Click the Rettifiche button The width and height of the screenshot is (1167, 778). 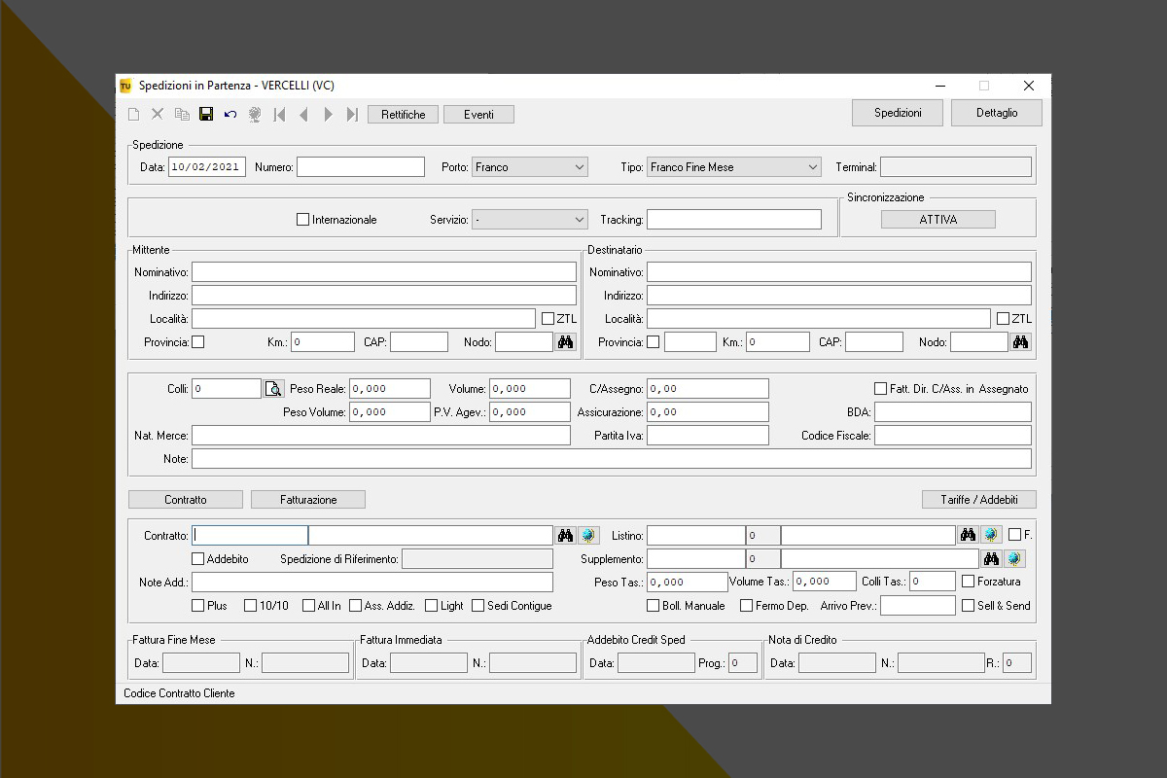point(403,115)
